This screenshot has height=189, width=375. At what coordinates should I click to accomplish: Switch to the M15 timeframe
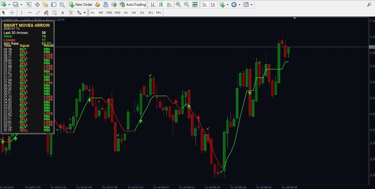point(109,12)
